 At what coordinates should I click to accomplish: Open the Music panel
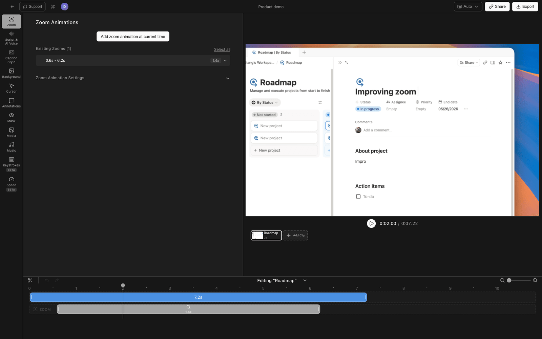tap(12, 147)
